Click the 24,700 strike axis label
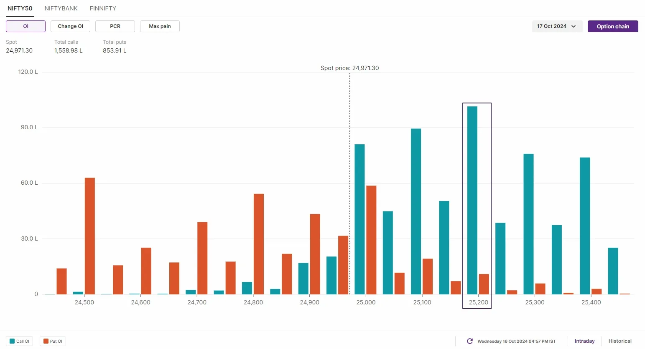Image resolution: width=645 pixels, height=349 pixels. [x=197, y=302]
